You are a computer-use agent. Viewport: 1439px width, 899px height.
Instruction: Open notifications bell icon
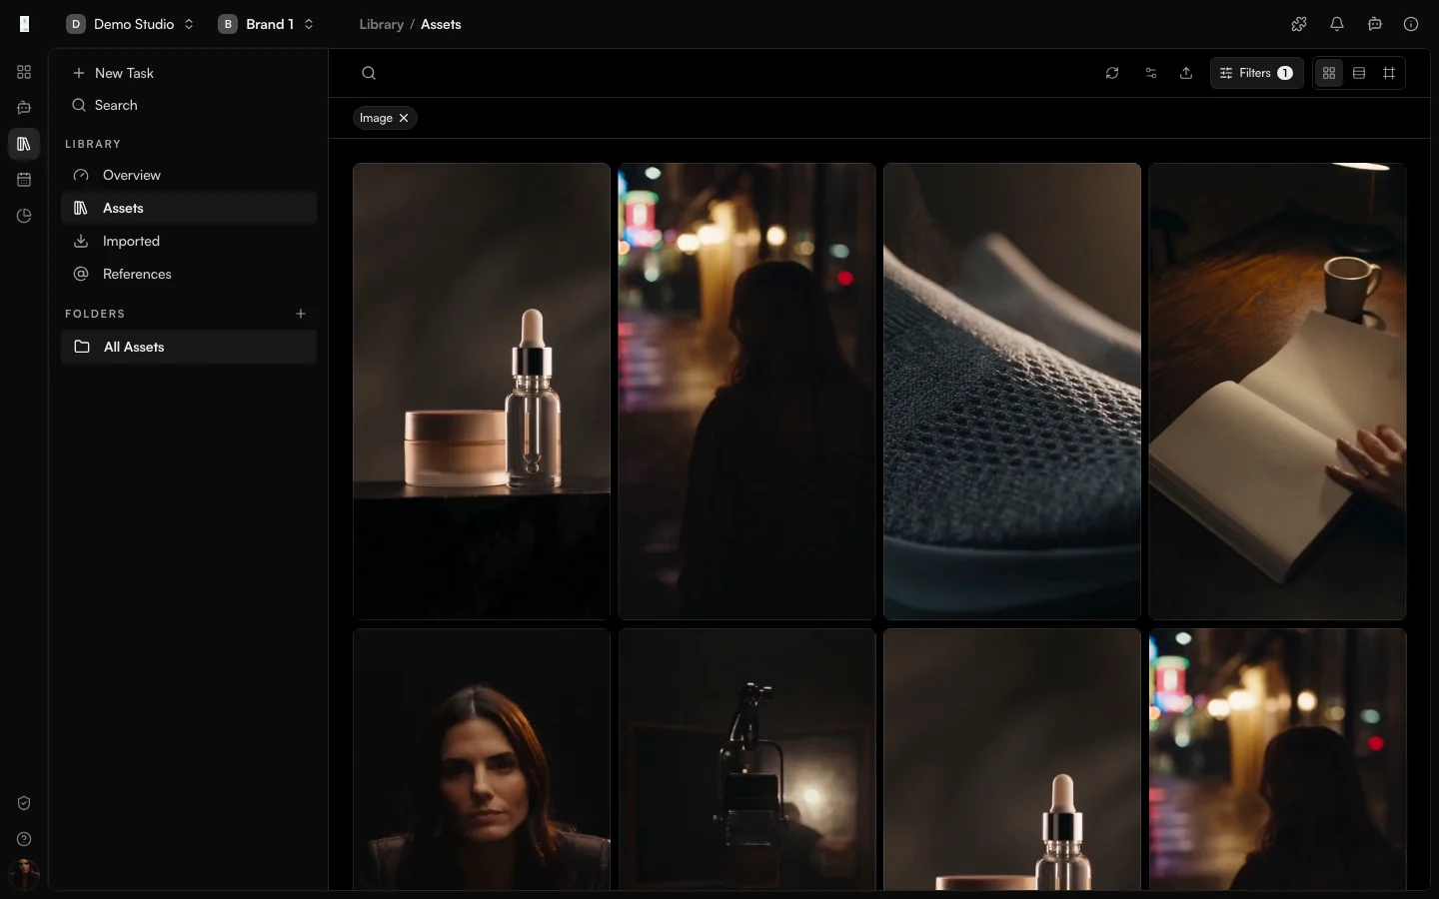tap(1337, 24)
